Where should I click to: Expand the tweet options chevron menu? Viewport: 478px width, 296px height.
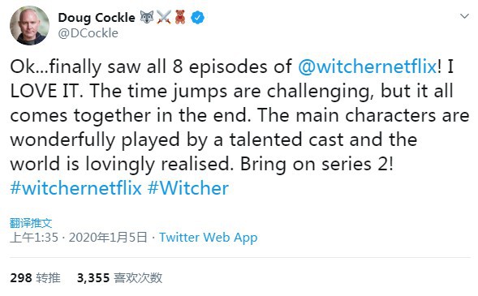click(464, 16)
